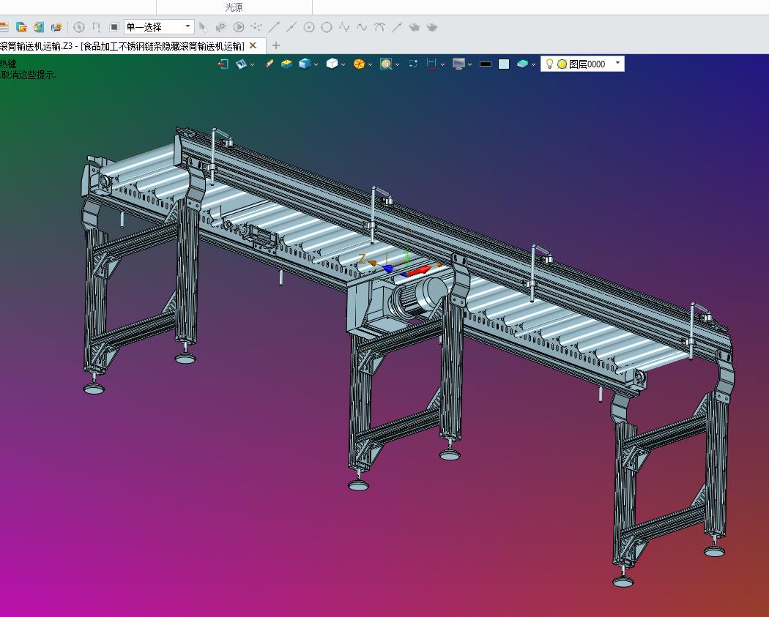Select the circle quadrant snap icon
Screen dimensions: 769x617
click(327, 27)
